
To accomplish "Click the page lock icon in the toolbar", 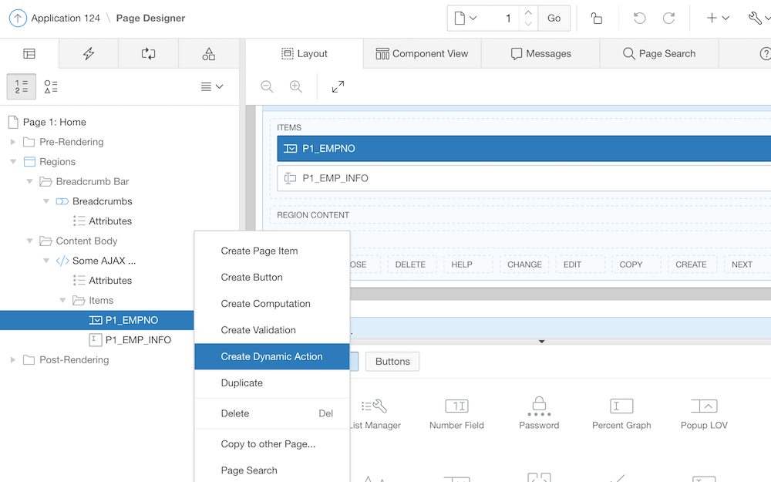I will [597, 19].
